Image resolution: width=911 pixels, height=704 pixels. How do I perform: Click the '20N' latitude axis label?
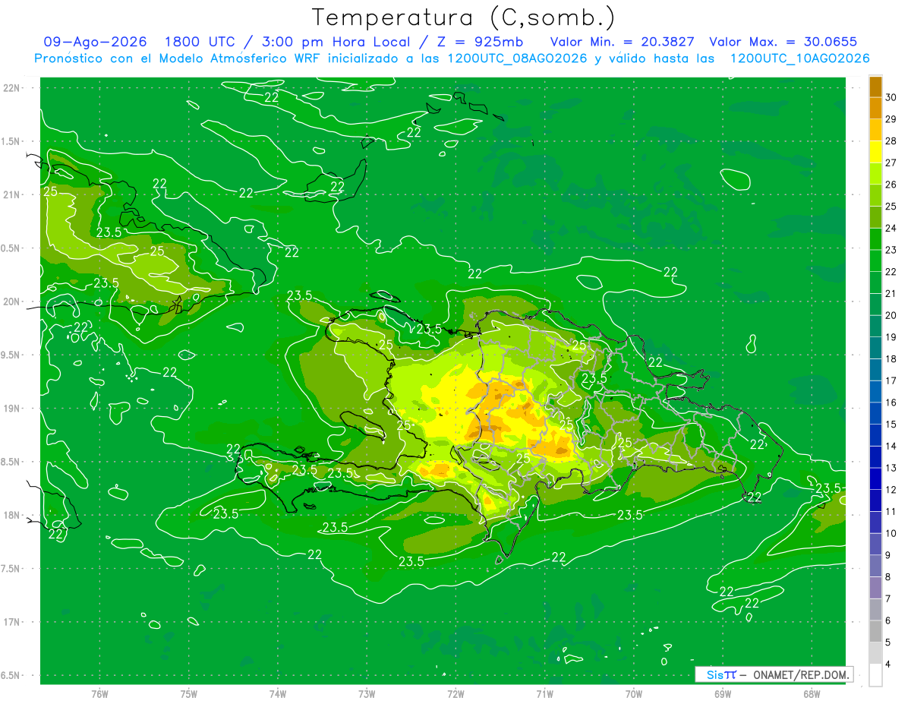(12, 301)
